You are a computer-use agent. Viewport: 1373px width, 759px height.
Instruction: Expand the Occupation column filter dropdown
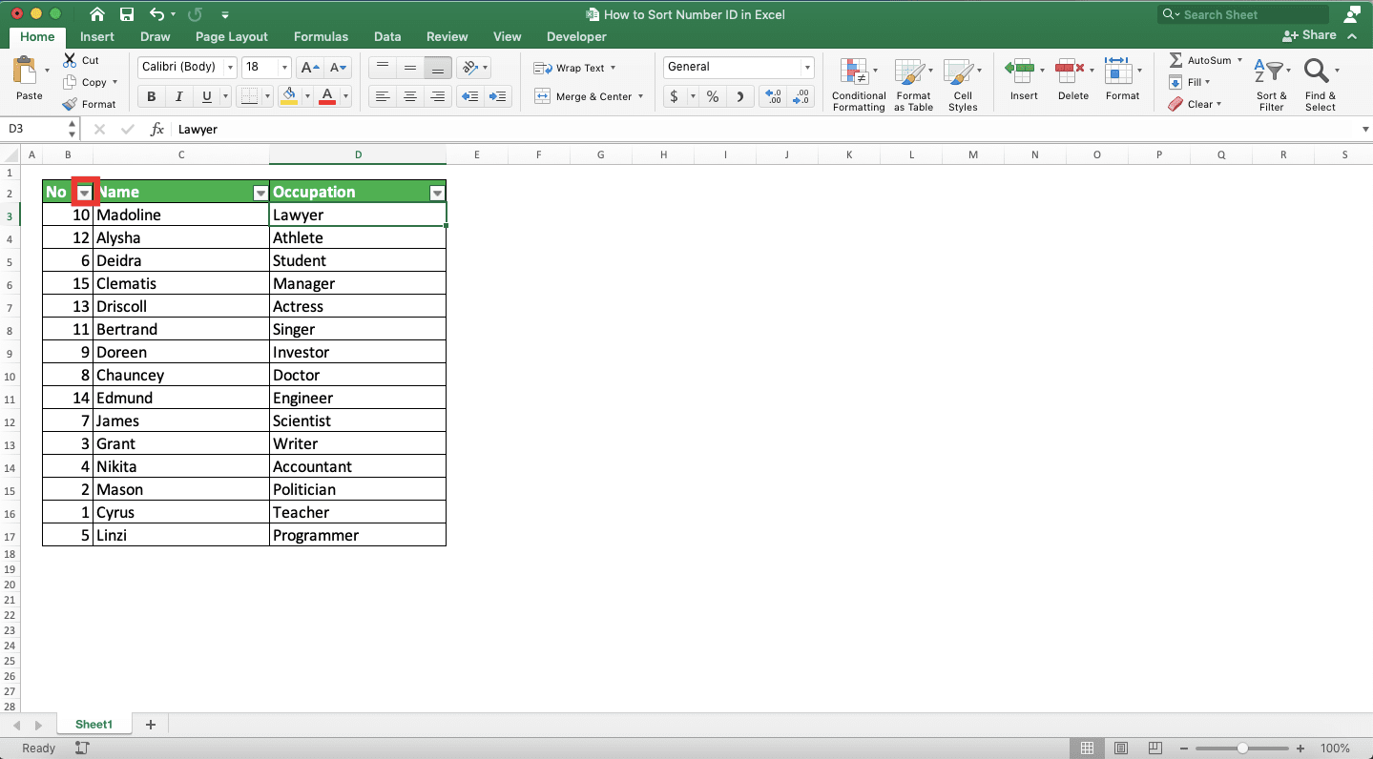[x=437, y=194]
